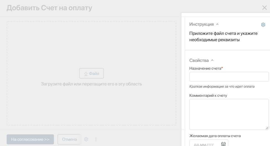Collapse the Инструкция section chevron
270x146 pixels.
217,24
